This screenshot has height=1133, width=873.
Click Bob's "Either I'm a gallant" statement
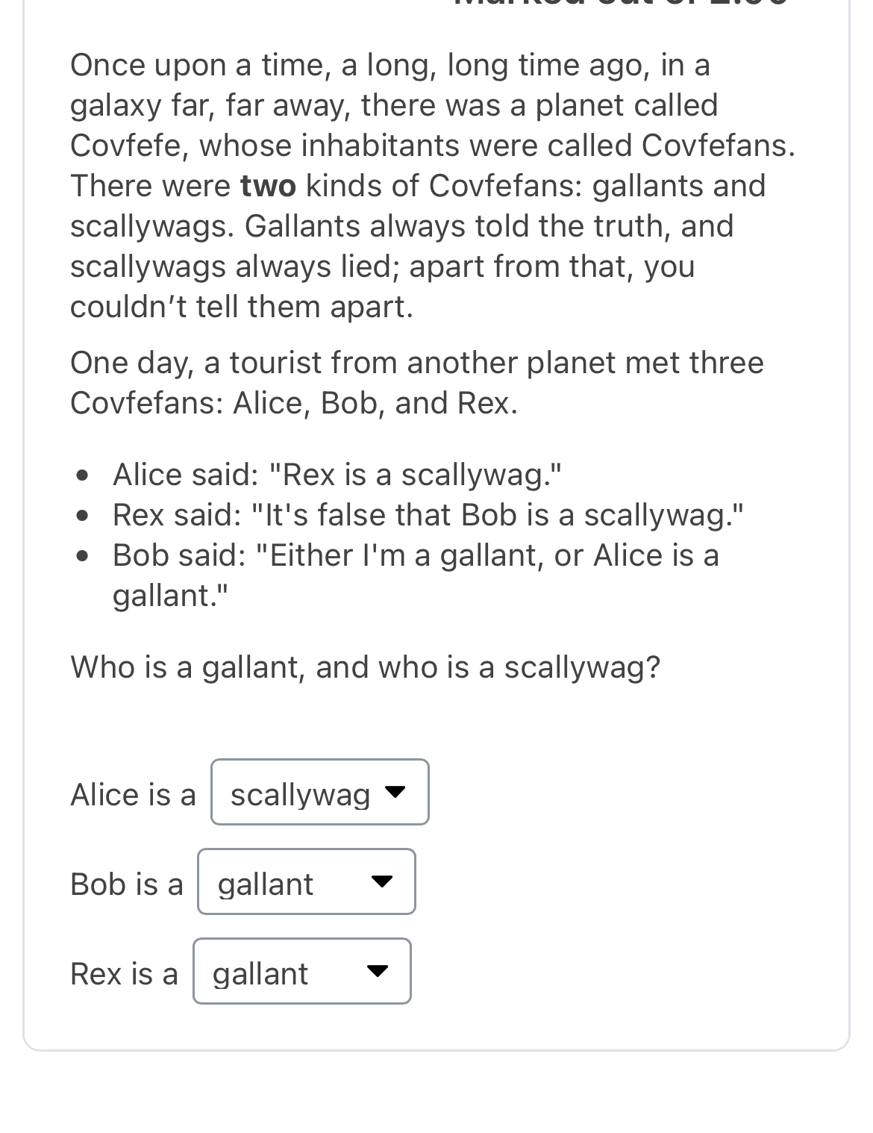[x=415, y=556]
